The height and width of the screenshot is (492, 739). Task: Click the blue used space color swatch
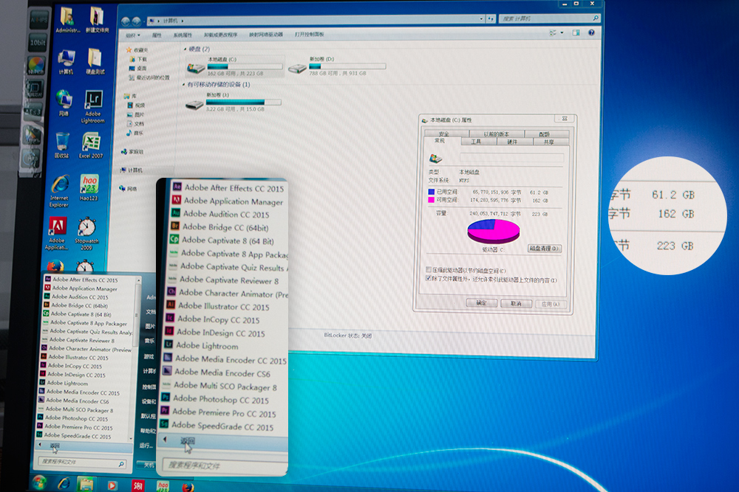click(431, 192)
